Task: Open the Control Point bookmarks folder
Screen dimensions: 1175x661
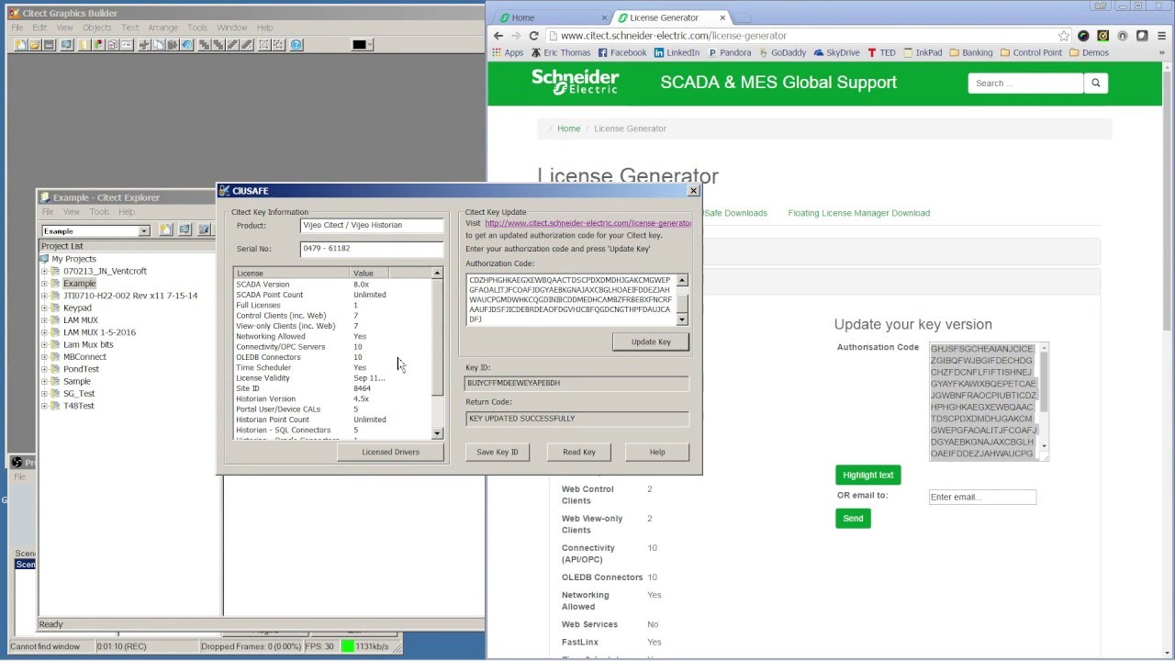Action: tap(1031, 52)
